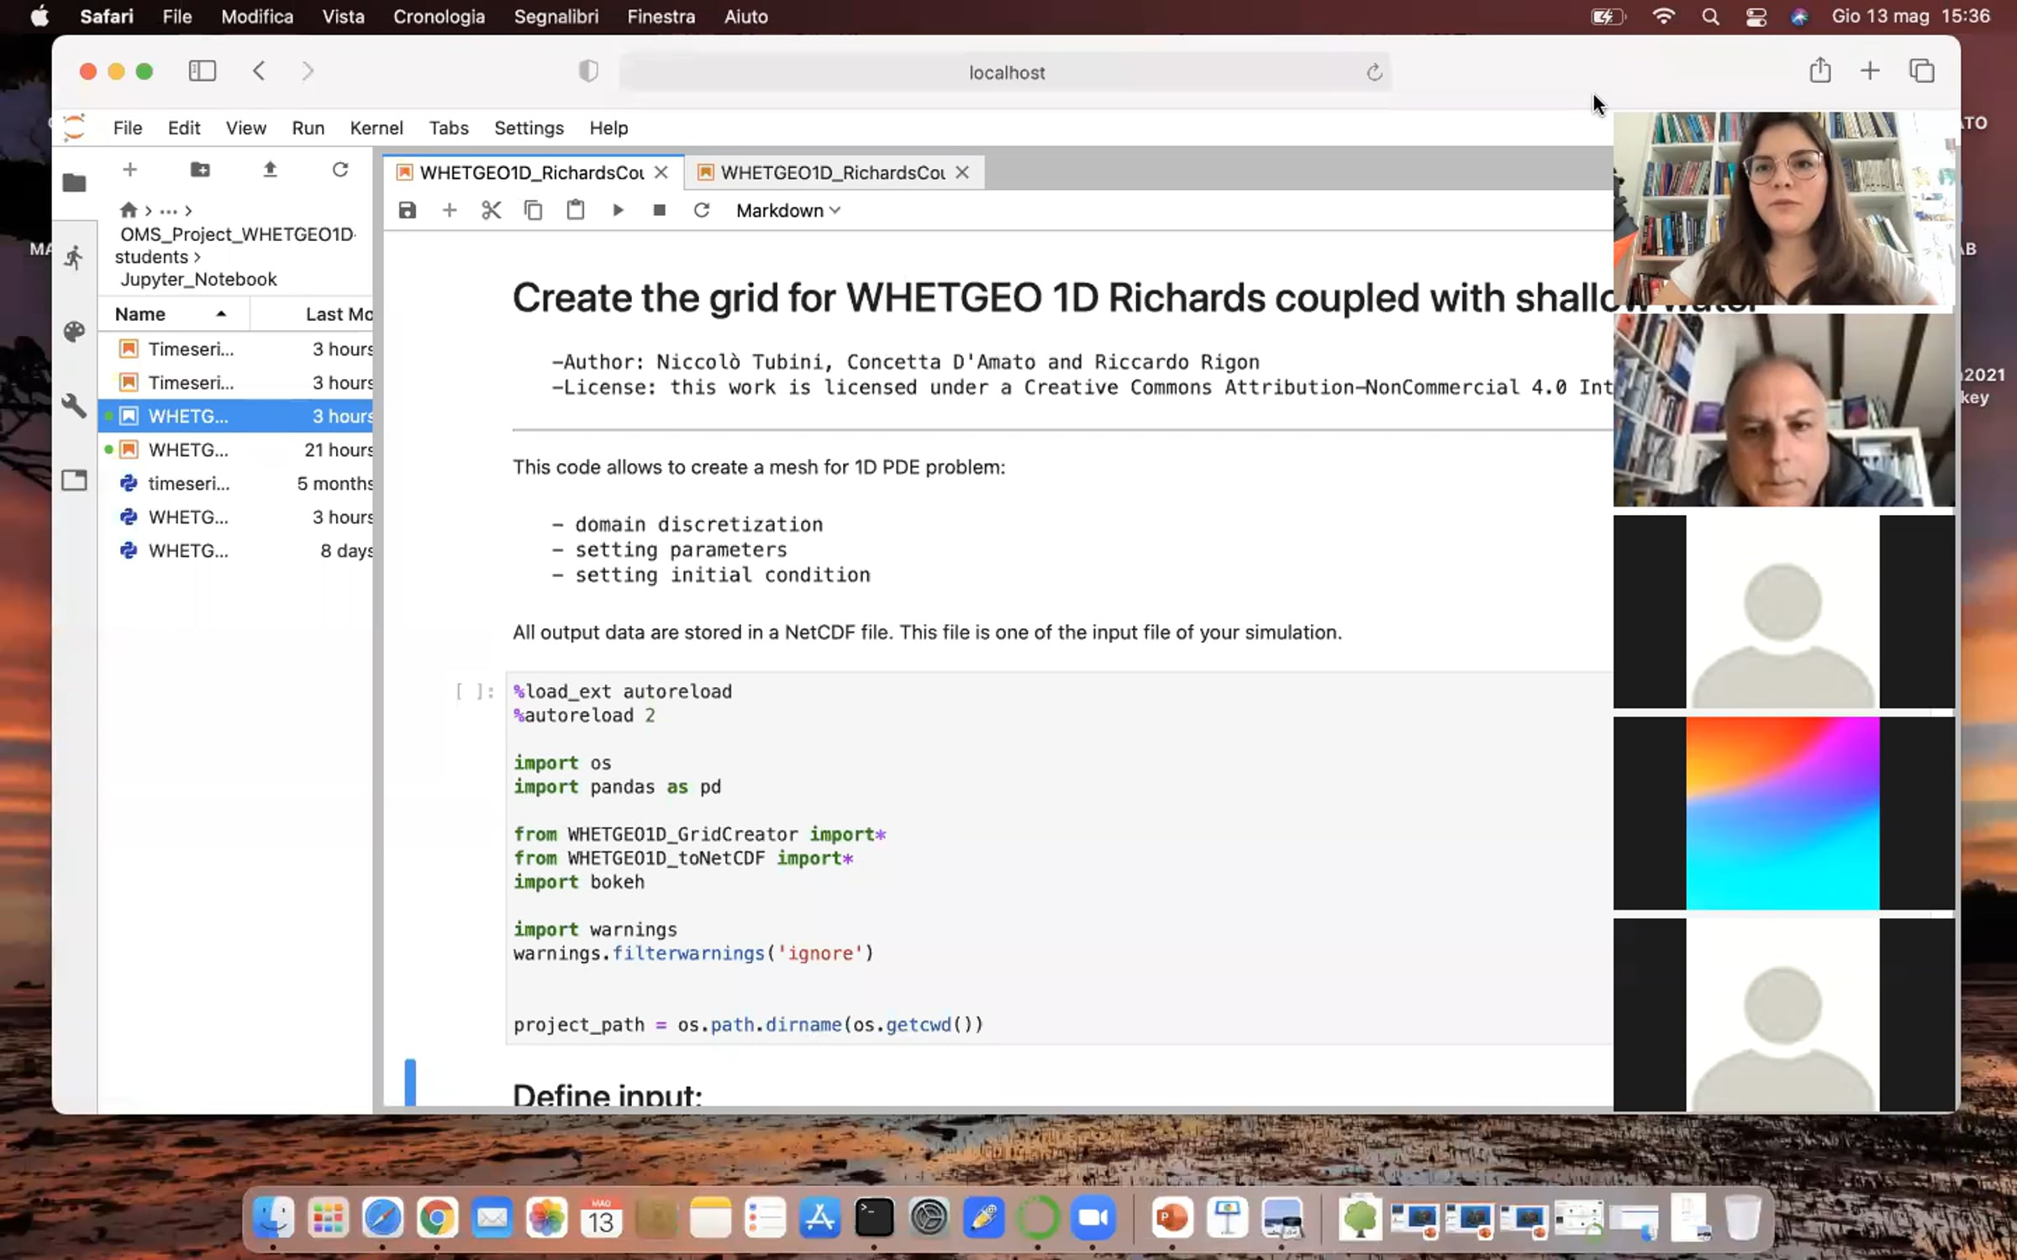Viewport: 2017px width, 1260px height.
Task: Interrupt the kernel with the stop icon
Action: pyautogui.click(x=660, y=210)
